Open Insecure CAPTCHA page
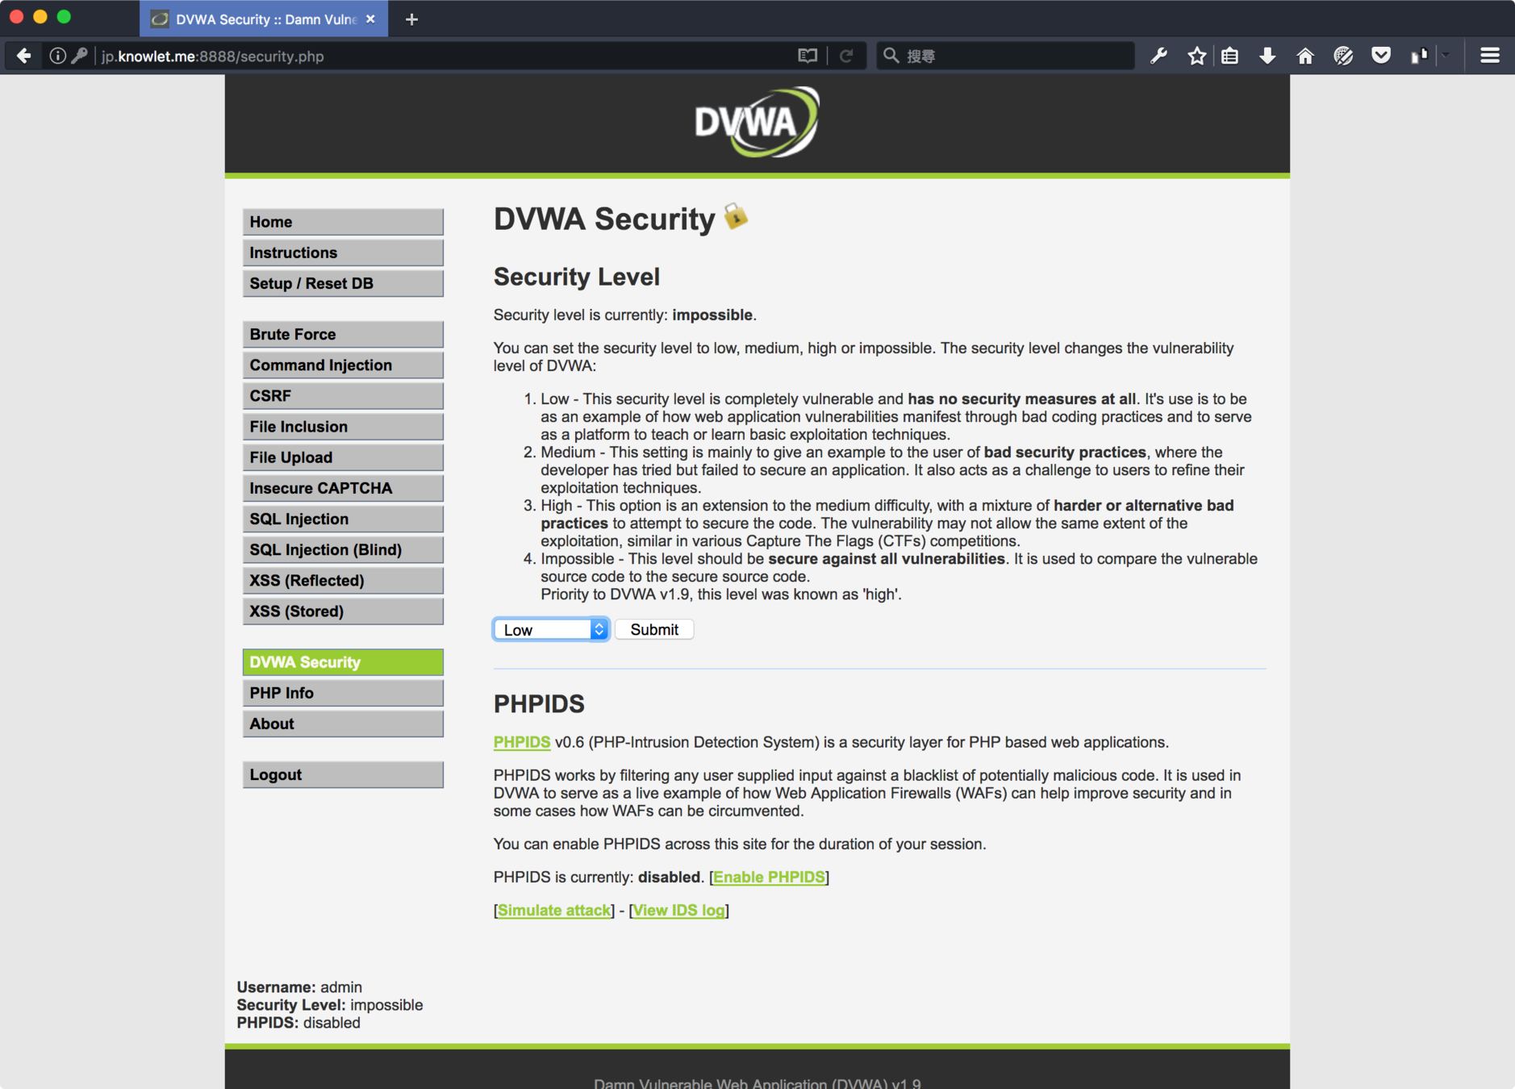Viewport: 1515px width, 1089px height. 343,488
